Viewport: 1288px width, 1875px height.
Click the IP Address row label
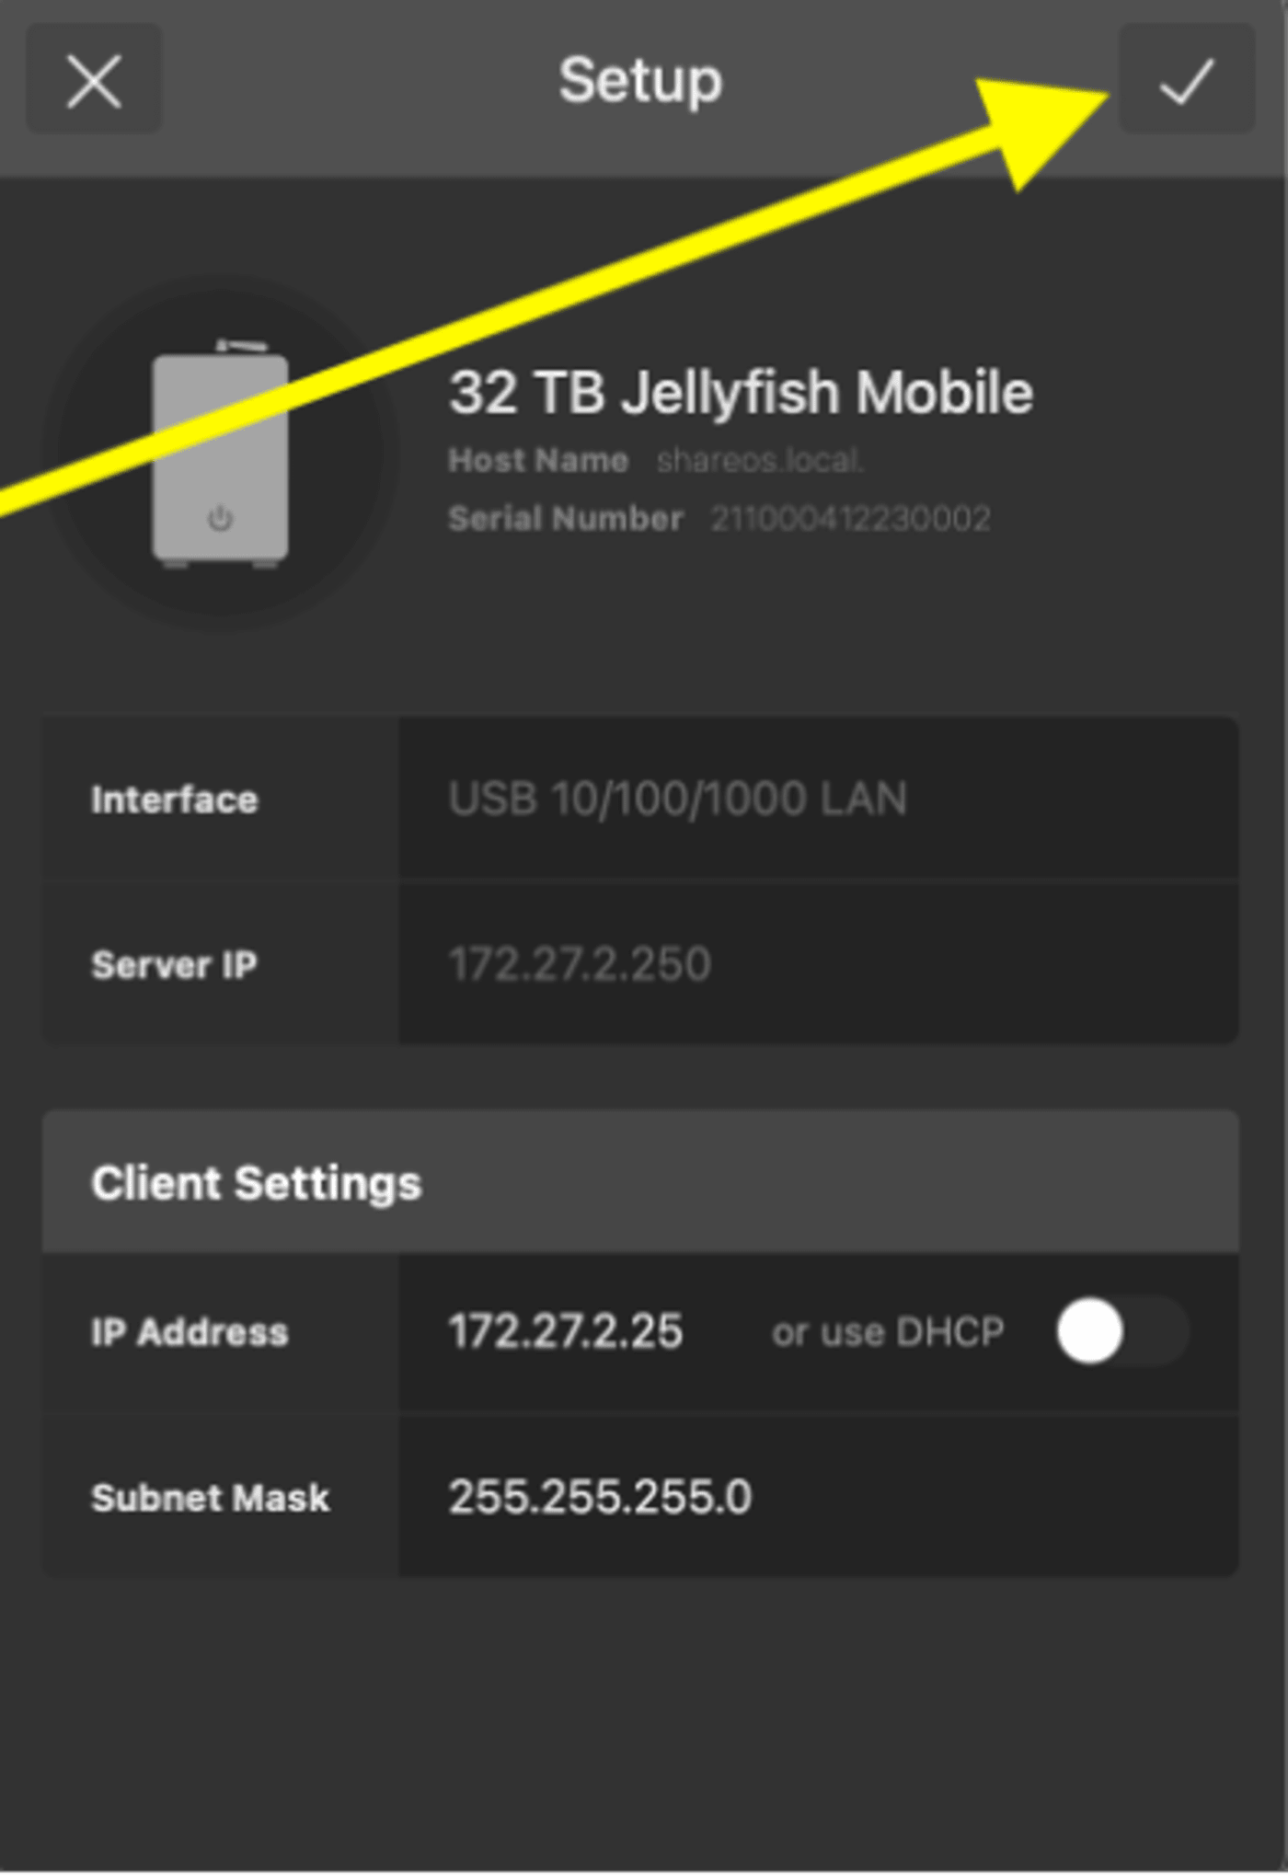click(x=190, y=1332)
